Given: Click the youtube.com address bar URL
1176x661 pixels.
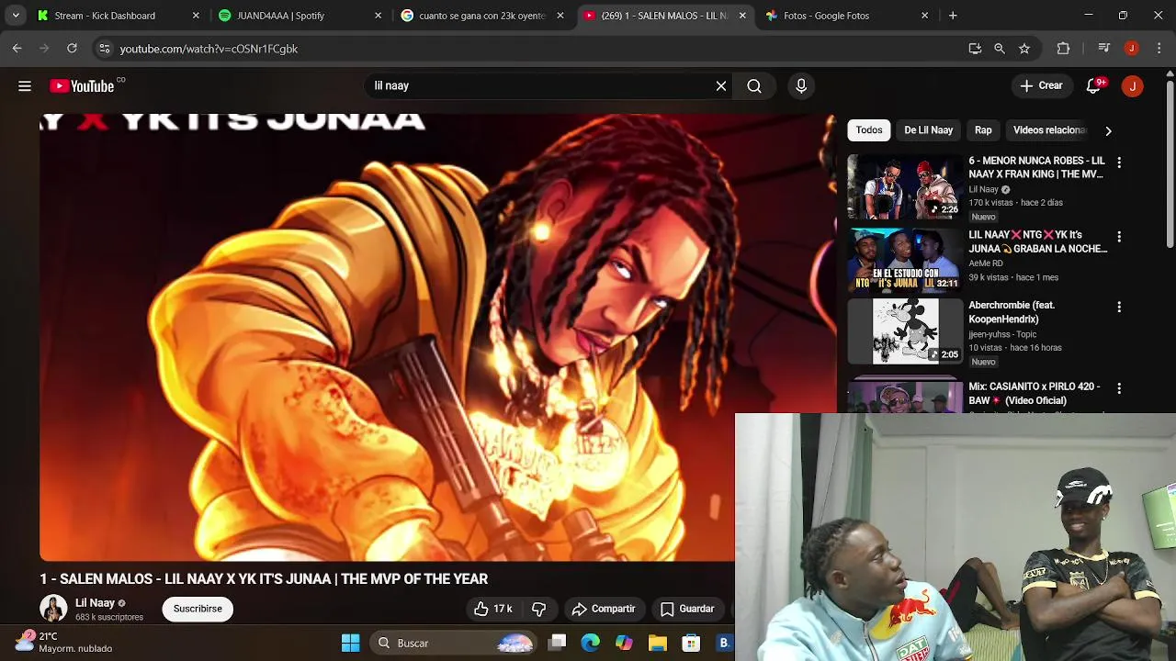Looking at the screenshot, I should (x=209, y=49).
